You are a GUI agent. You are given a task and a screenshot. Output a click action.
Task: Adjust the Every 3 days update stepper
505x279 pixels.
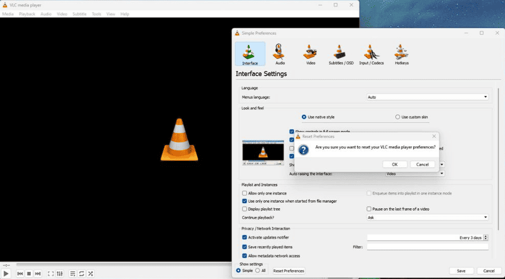click(x=486, y=238)
